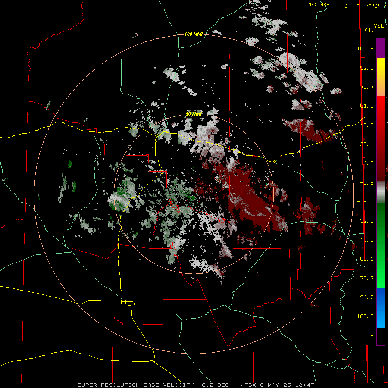Select the 45.6 velocity legend value

367,125
